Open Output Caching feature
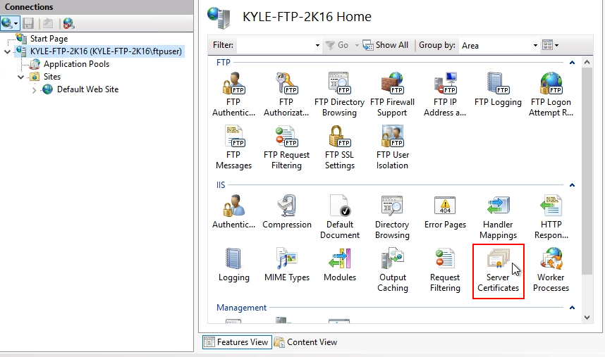Image resolution: width=605 pixels, height=357 pixels. point(392,270)
